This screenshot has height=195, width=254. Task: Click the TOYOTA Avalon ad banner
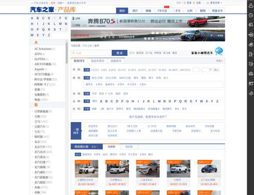[x=148, y=35]
